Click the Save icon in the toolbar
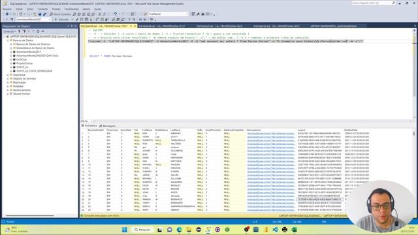418x235 pixels. [40, 14]
